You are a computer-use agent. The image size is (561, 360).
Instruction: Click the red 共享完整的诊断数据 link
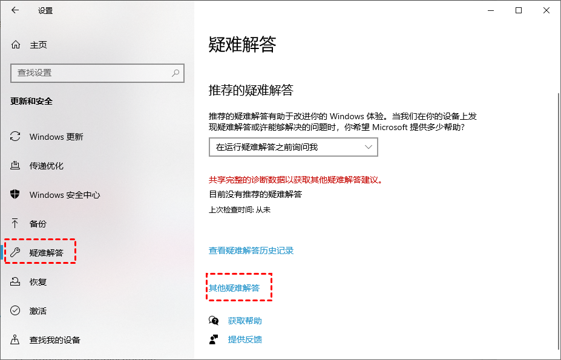[296, 180]
